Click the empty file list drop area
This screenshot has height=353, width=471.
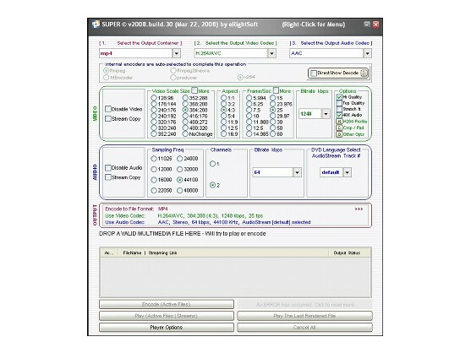[x=235, y=277]
